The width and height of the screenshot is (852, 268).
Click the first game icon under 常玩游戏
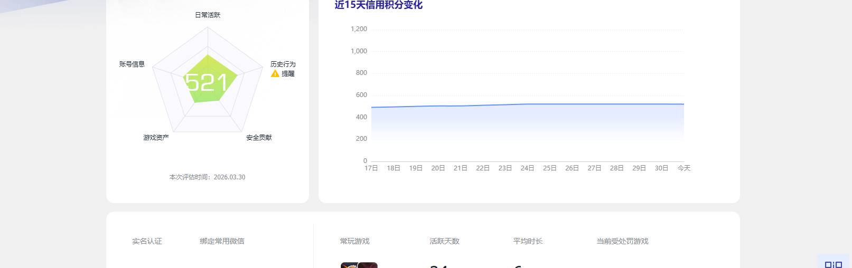pyautogui.click(x=349, y=265)
